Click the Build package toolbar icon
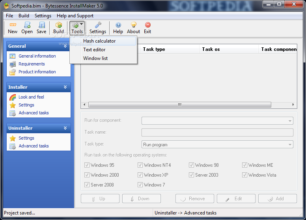306x220 pixels. coord(58,25)
